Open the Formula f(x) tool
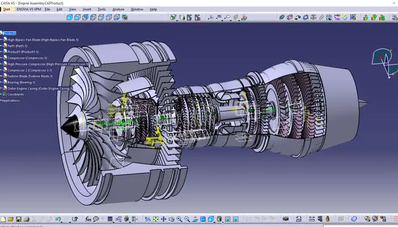This screenshot has height=227, width=398. [88, 219]
